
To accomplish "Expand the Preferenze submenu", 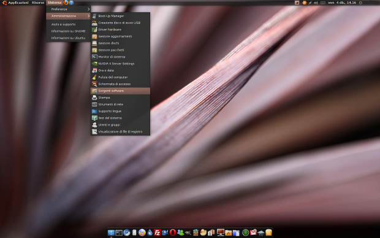I will coord(69,9).
